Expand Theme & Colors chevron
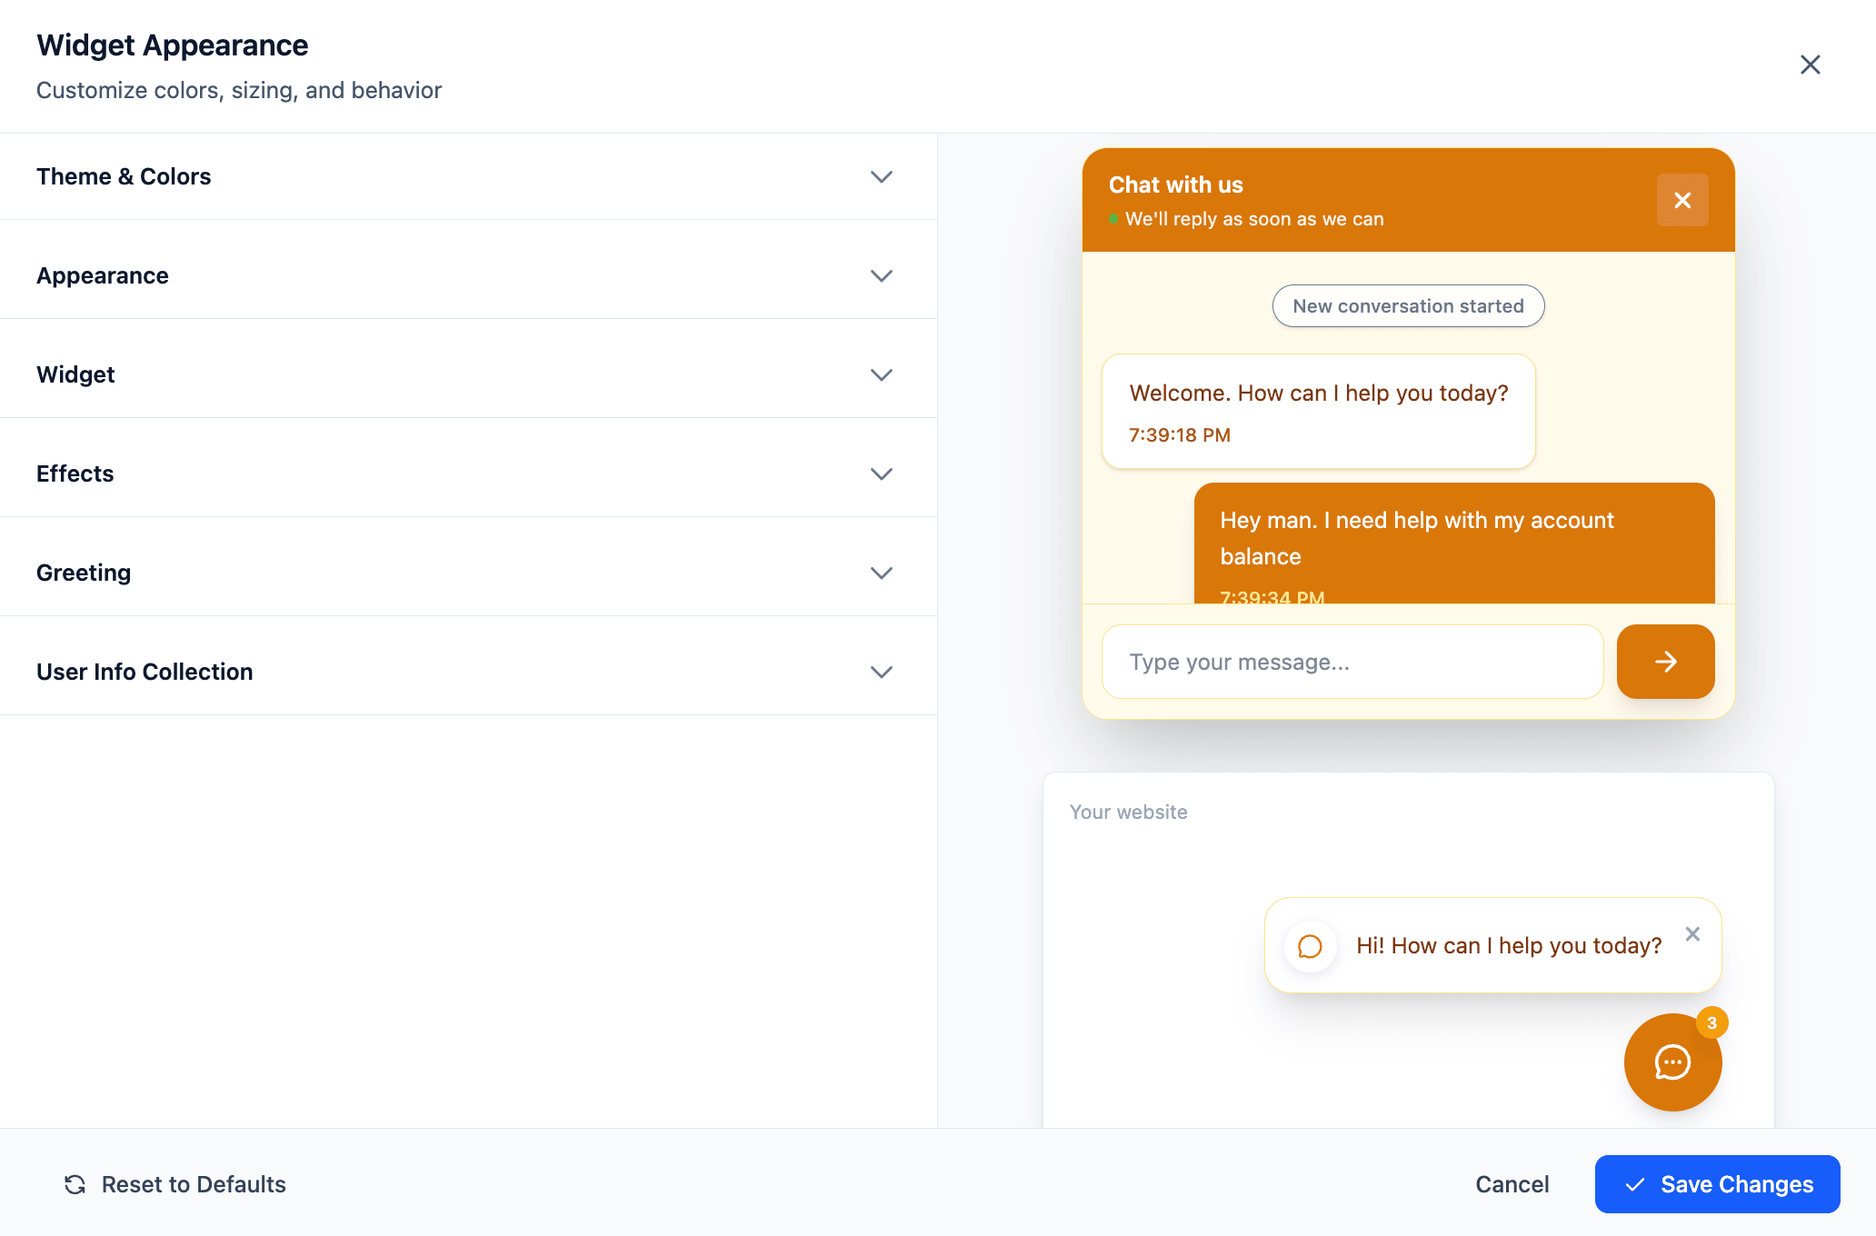The height and width of the screenshot is (1236, 1876). [x=881, y=176]
